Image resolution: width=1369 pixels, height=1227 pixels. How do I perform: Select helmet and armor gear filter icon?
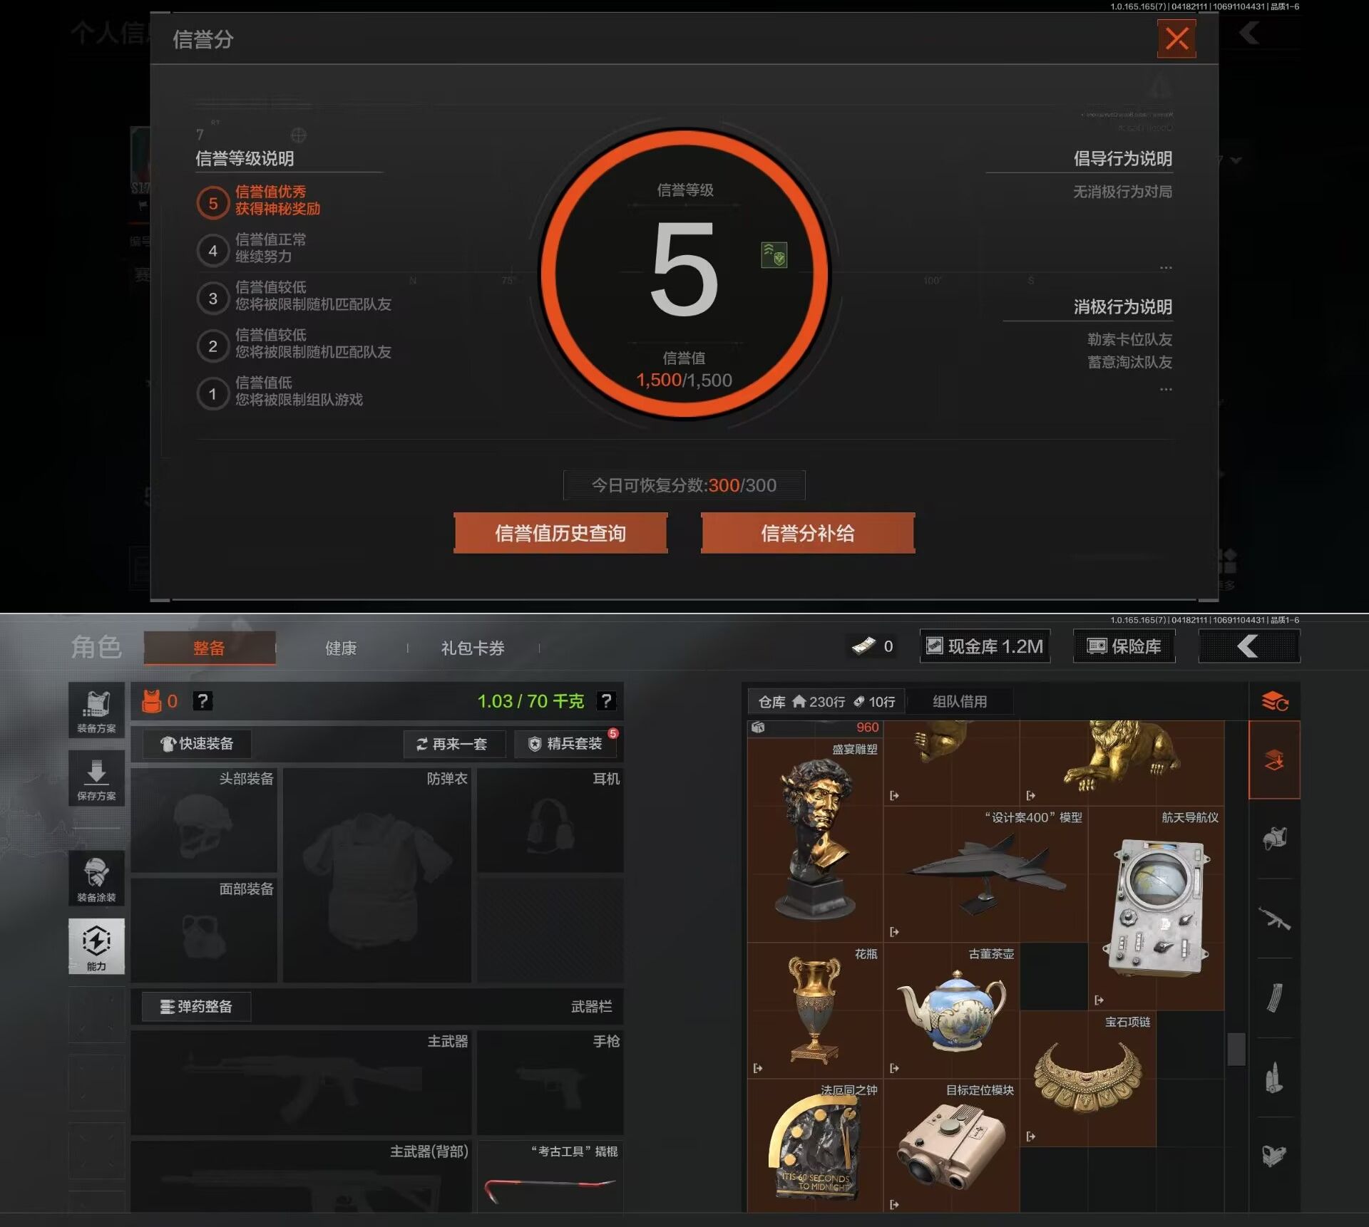[1274, 839]
